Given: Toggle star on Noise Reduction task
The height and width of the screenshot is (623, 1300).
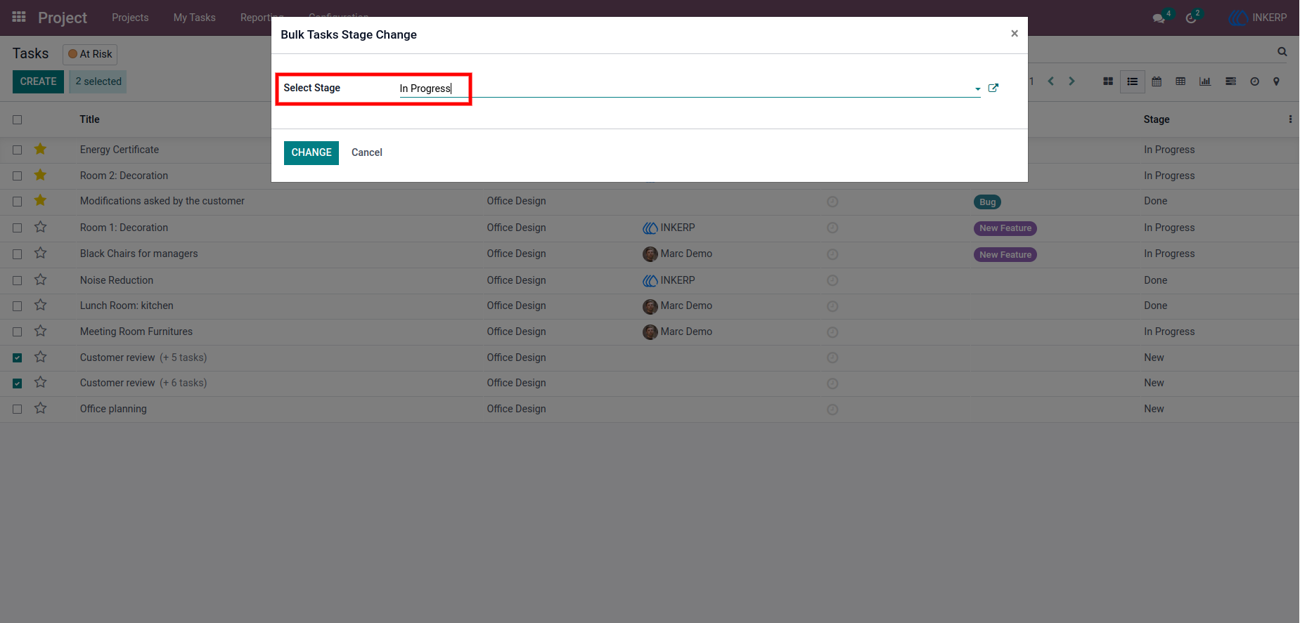Looking at the screenshot, I should pos(41,280).
